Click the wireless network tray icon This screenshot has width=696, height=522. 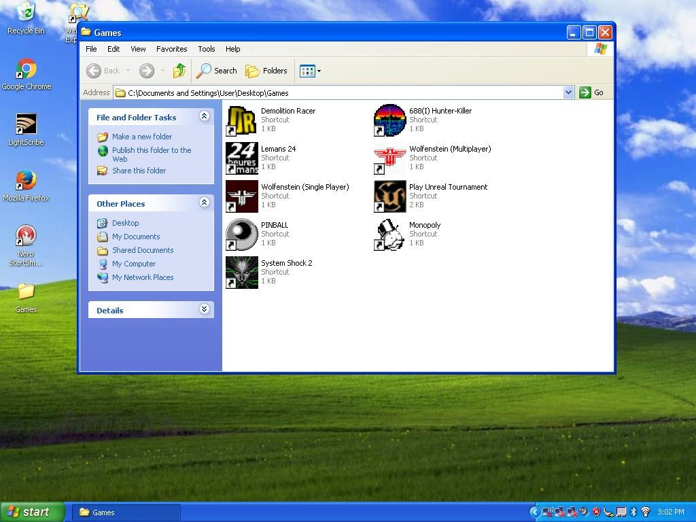point(646,512)
